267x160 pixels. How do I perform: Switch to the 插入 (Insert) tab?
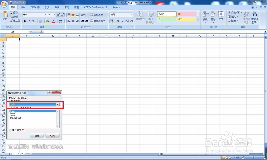click(23, 7)
